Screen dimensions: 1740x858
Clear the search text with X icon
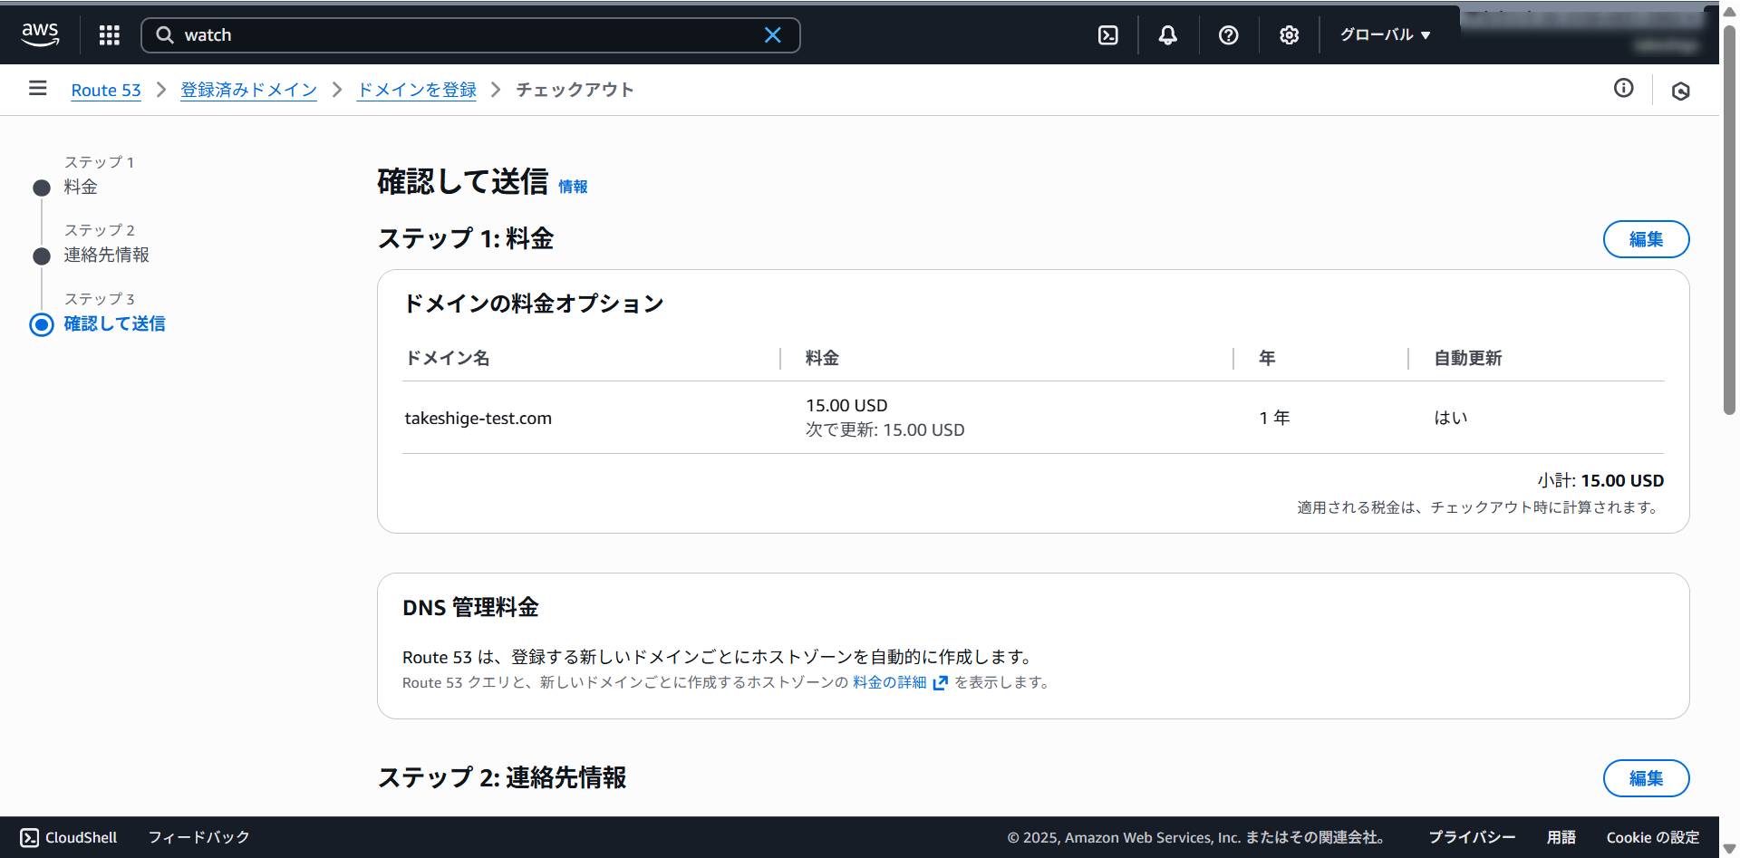coord(772,35)
